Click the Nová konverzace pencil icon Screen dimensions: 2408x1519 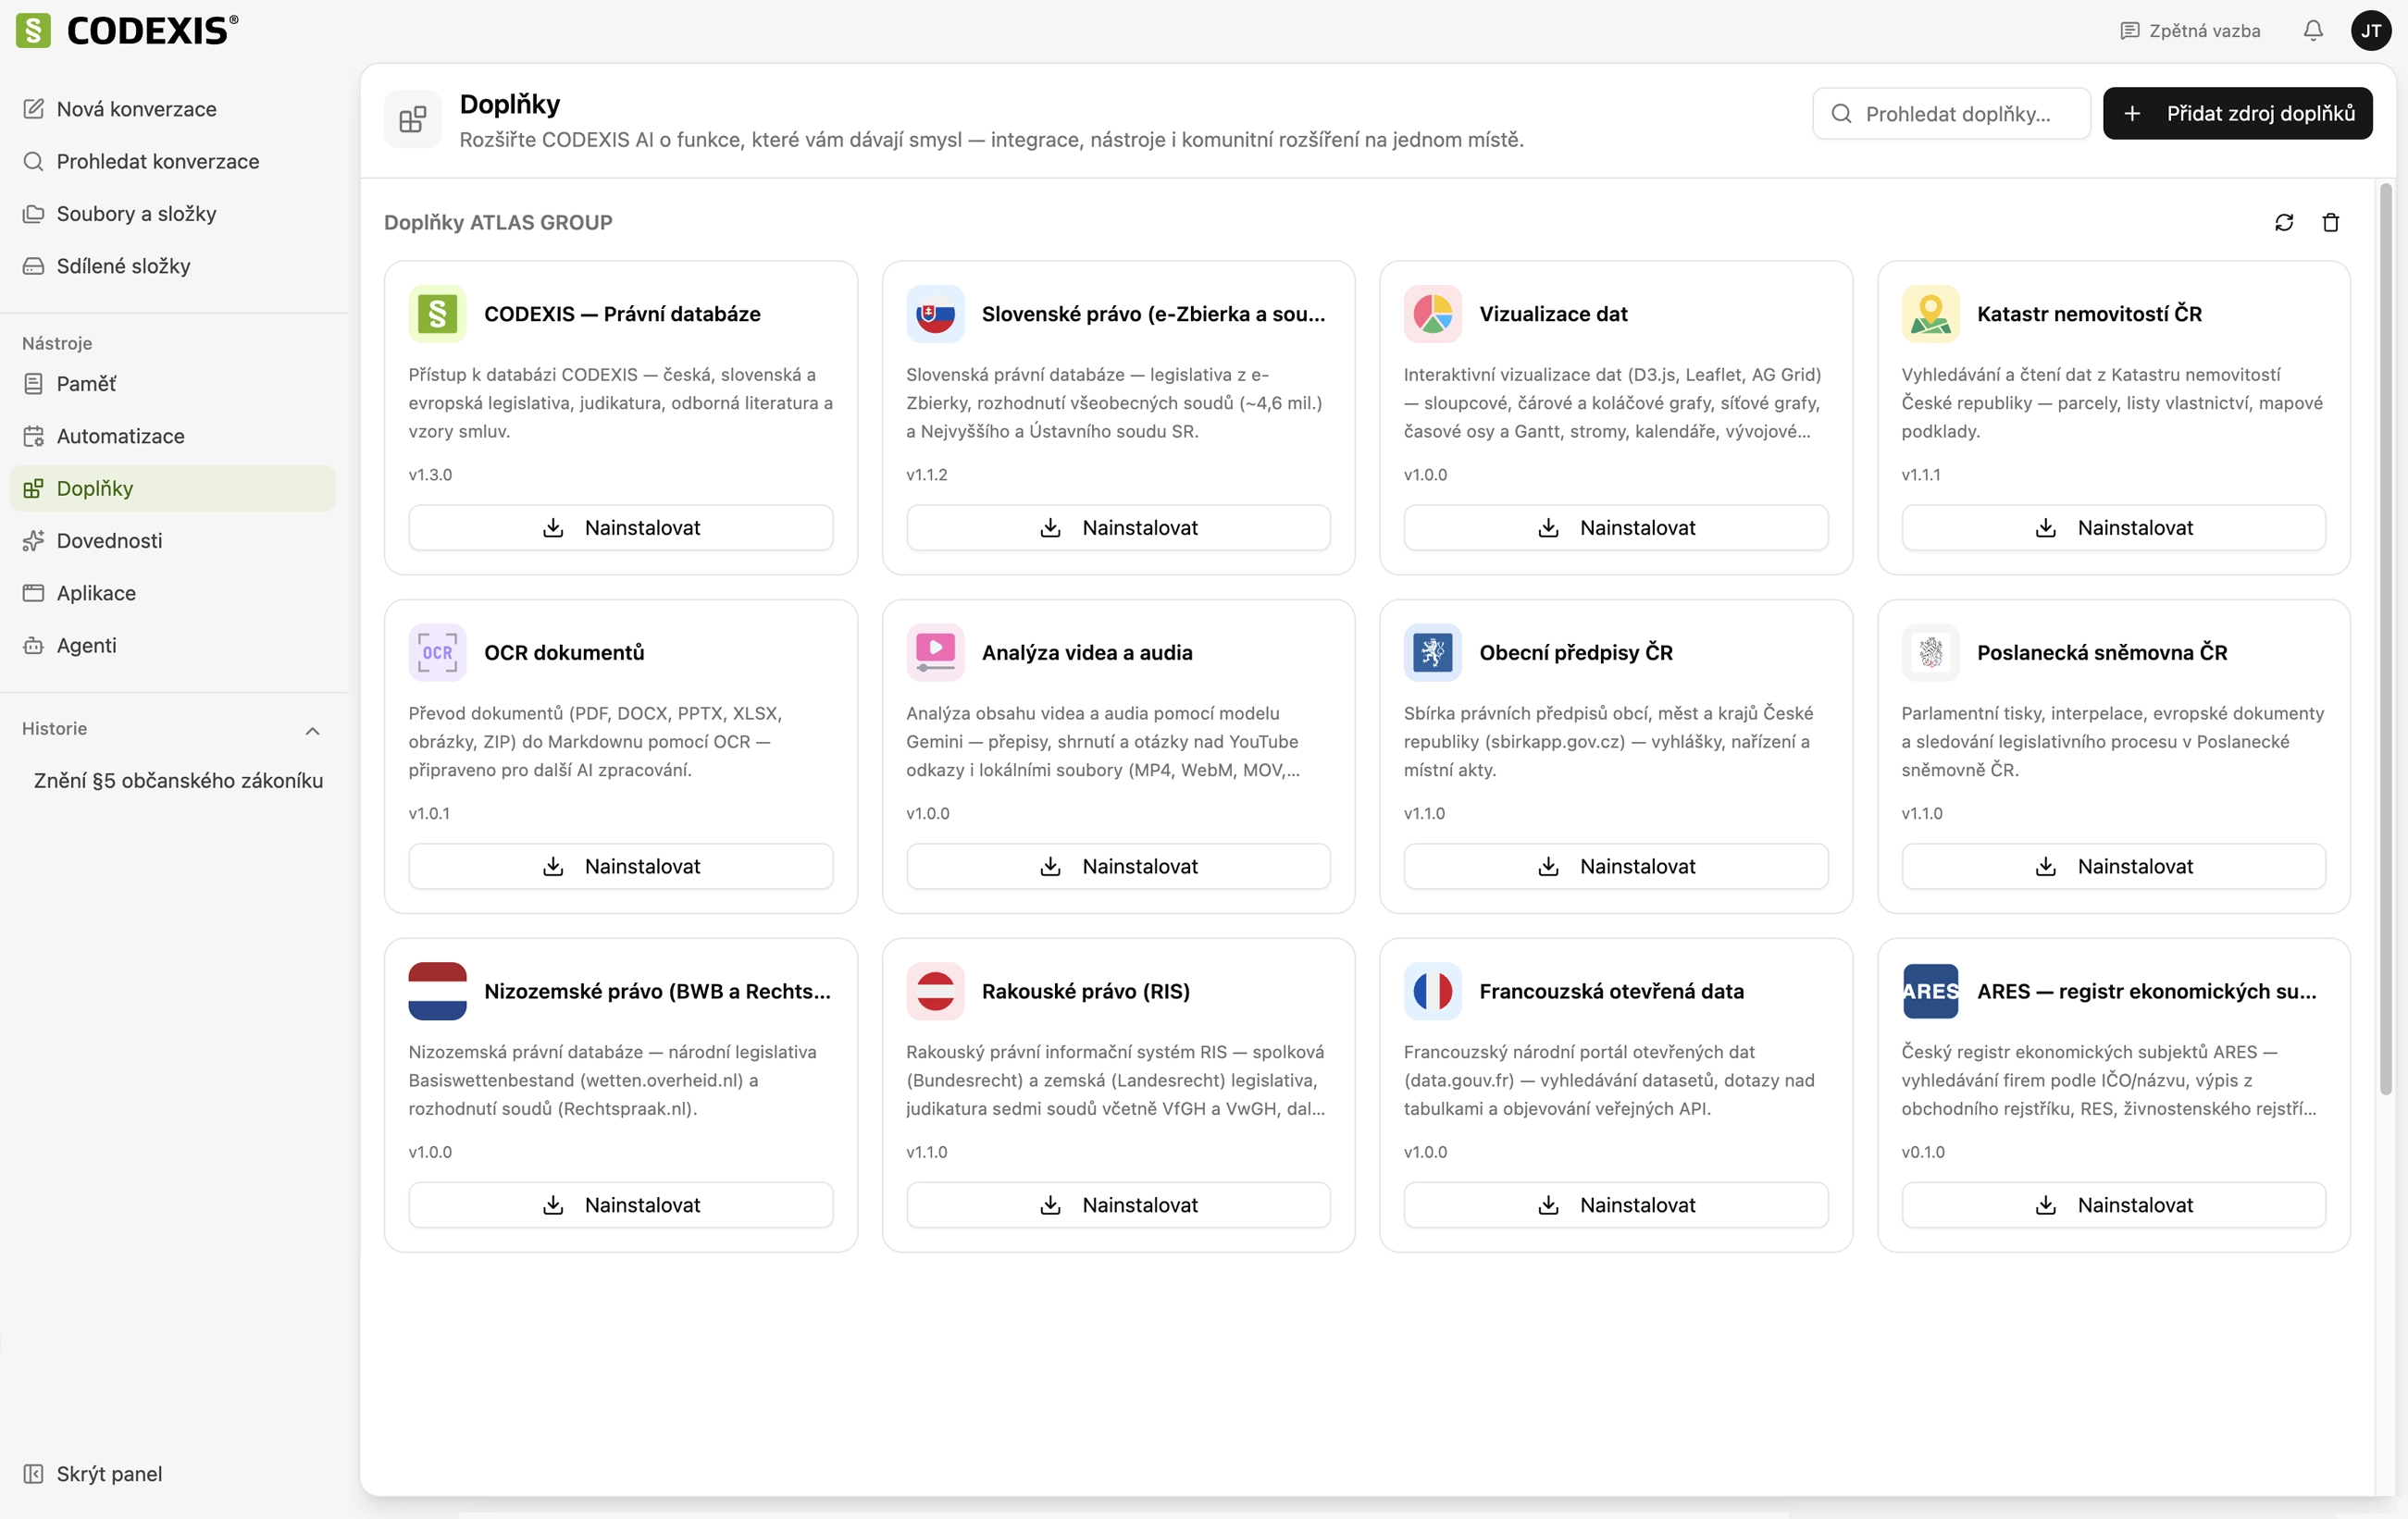click(x=33, y=109)
